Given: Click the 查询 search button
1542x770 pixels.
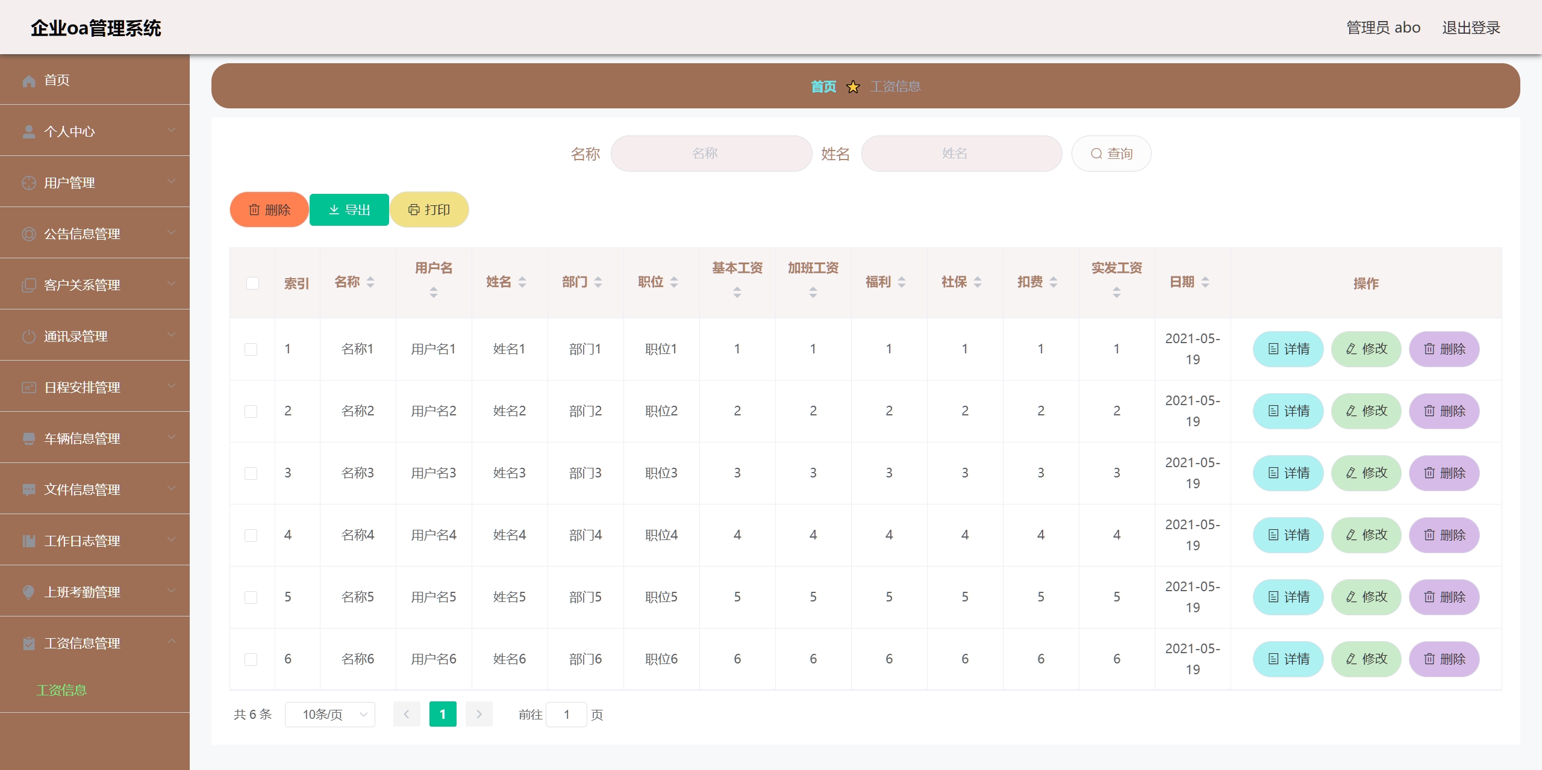Looking at the screenshot, I should (1111, 154).
